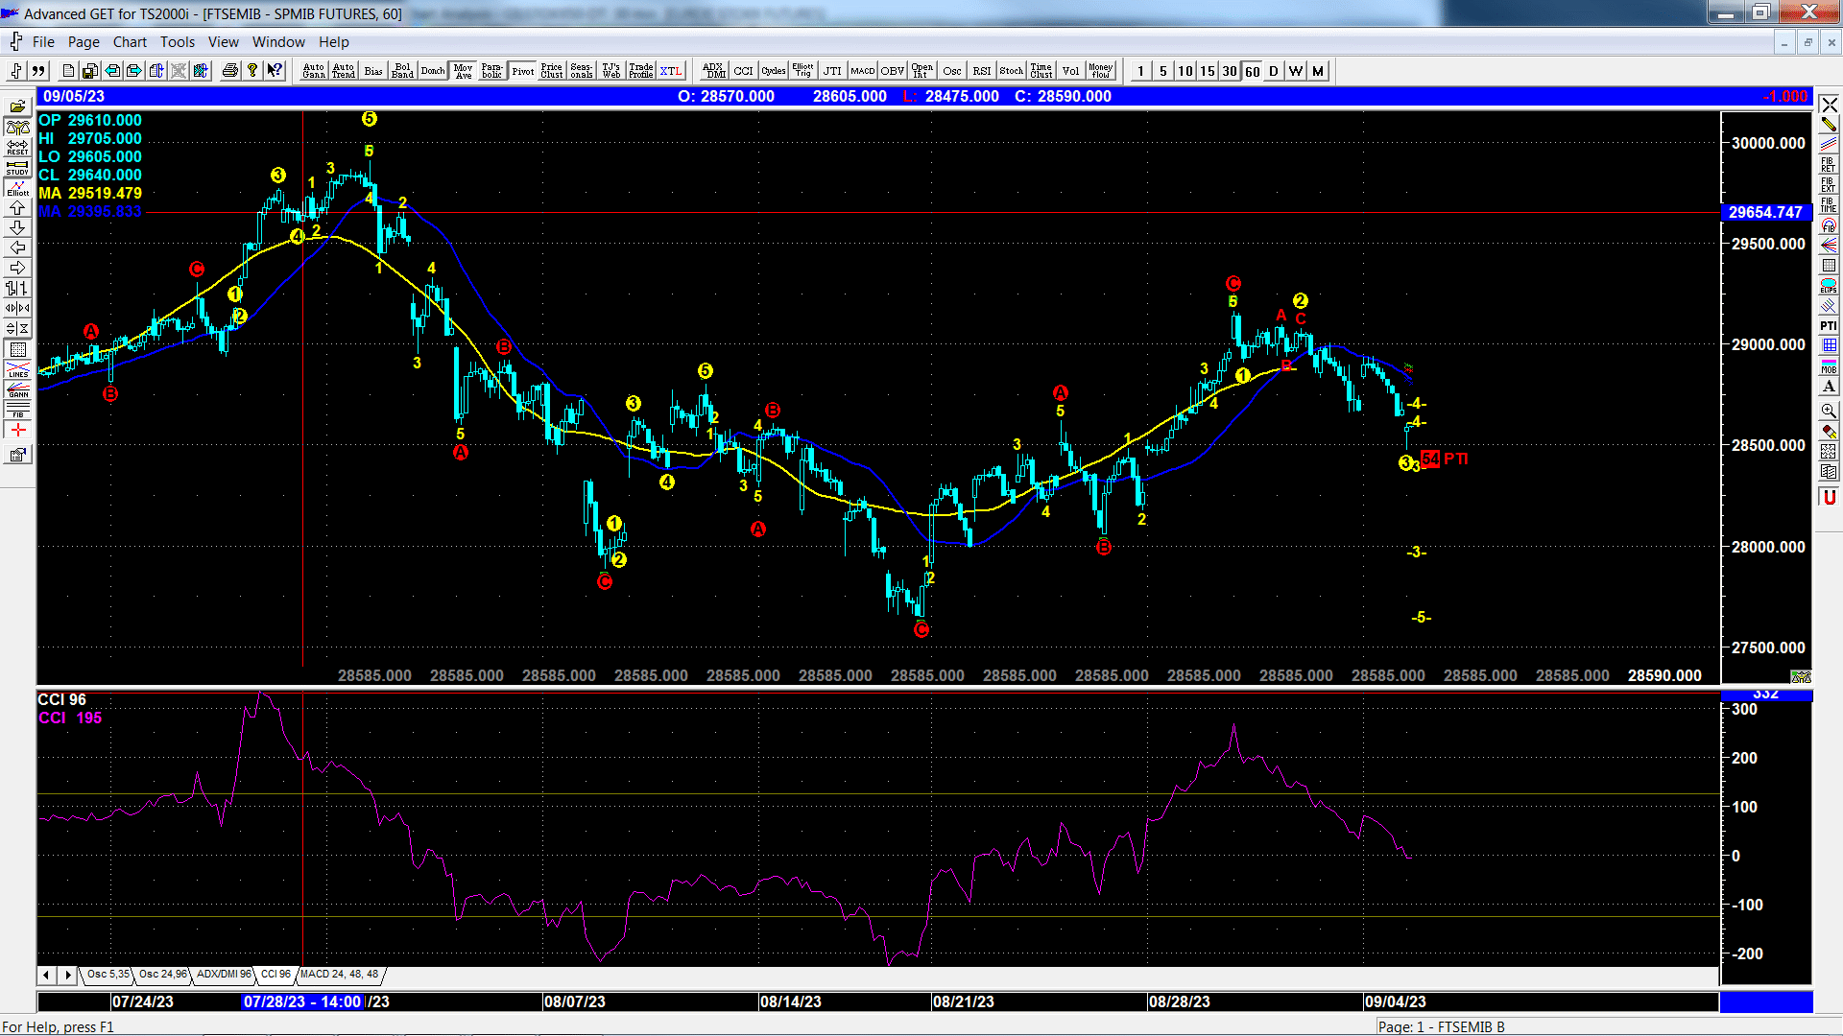Click the grid pattern icon in sidebar

(17, 349)
